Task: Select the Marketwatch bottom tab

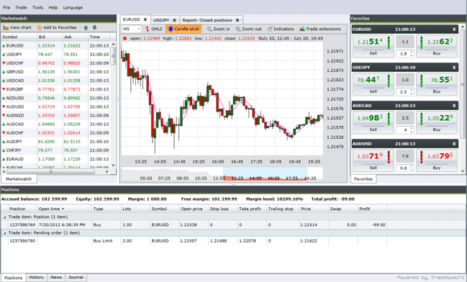Action: pyautogui.click(x=19, y=179)
